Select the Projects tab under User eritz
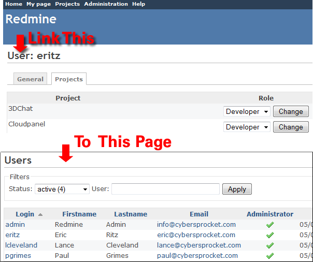Image resolution: width=313 pixels, height=262 pixels. [x=69, y=79]
